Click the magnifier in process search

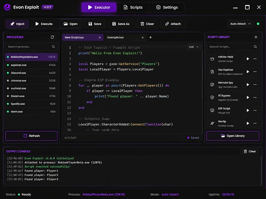coord(53,47)
